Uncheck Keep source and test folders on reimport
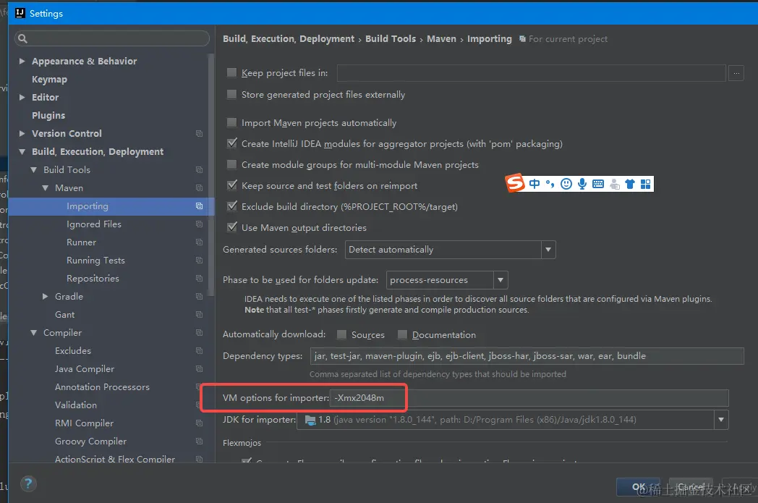Screen dimensions: 758x503 click(232, 185)
